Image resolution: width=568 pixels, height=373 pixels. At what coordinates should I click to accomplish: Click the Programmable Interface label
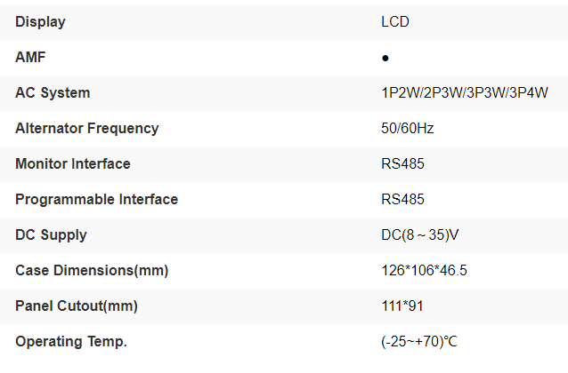(96, 199)
